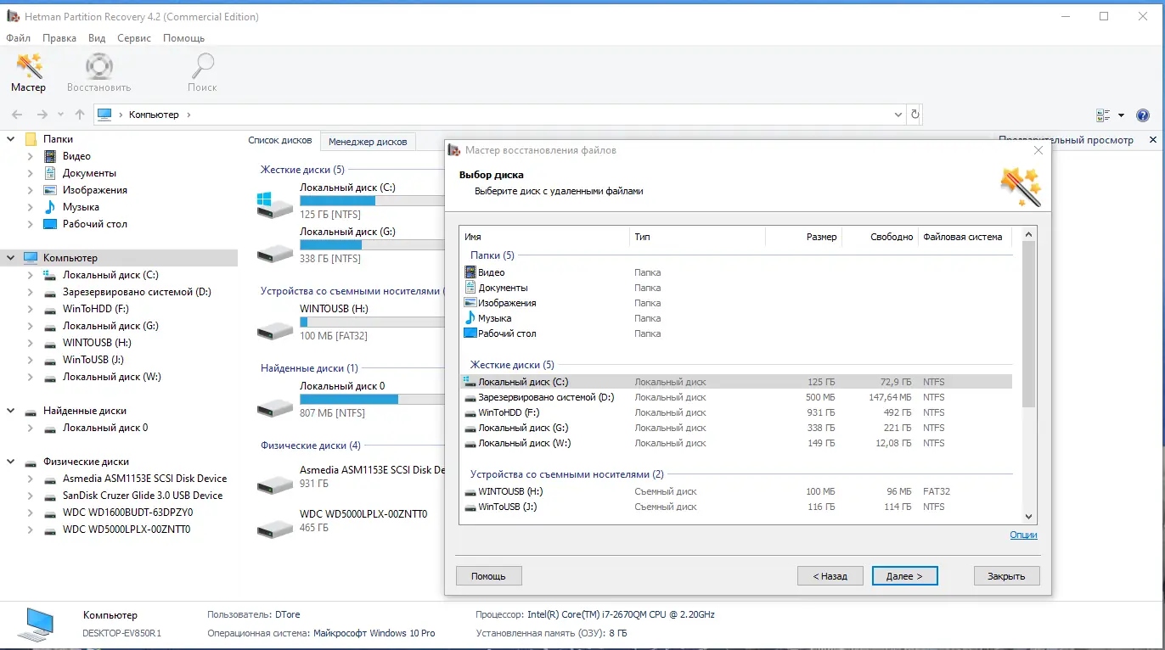This screenshot has height=650, width=1165.
Task: Click the address bar path field
Action: pos(501,115)
